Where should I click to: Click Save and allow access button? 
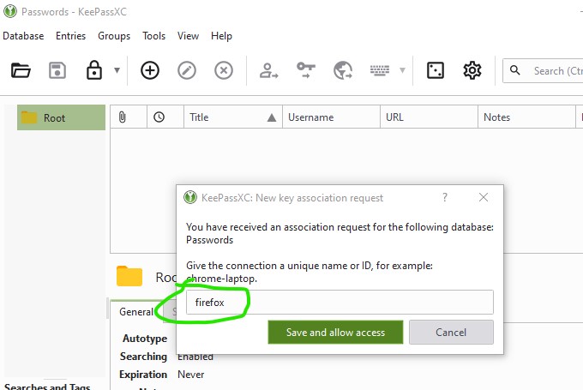[x=335, y=332]
